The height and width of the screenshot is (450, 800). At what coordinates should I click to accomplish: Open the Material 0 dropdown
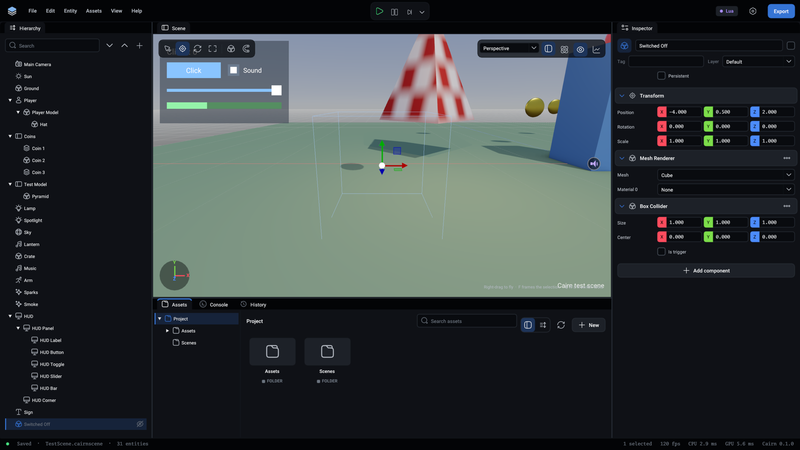point(726,189)
